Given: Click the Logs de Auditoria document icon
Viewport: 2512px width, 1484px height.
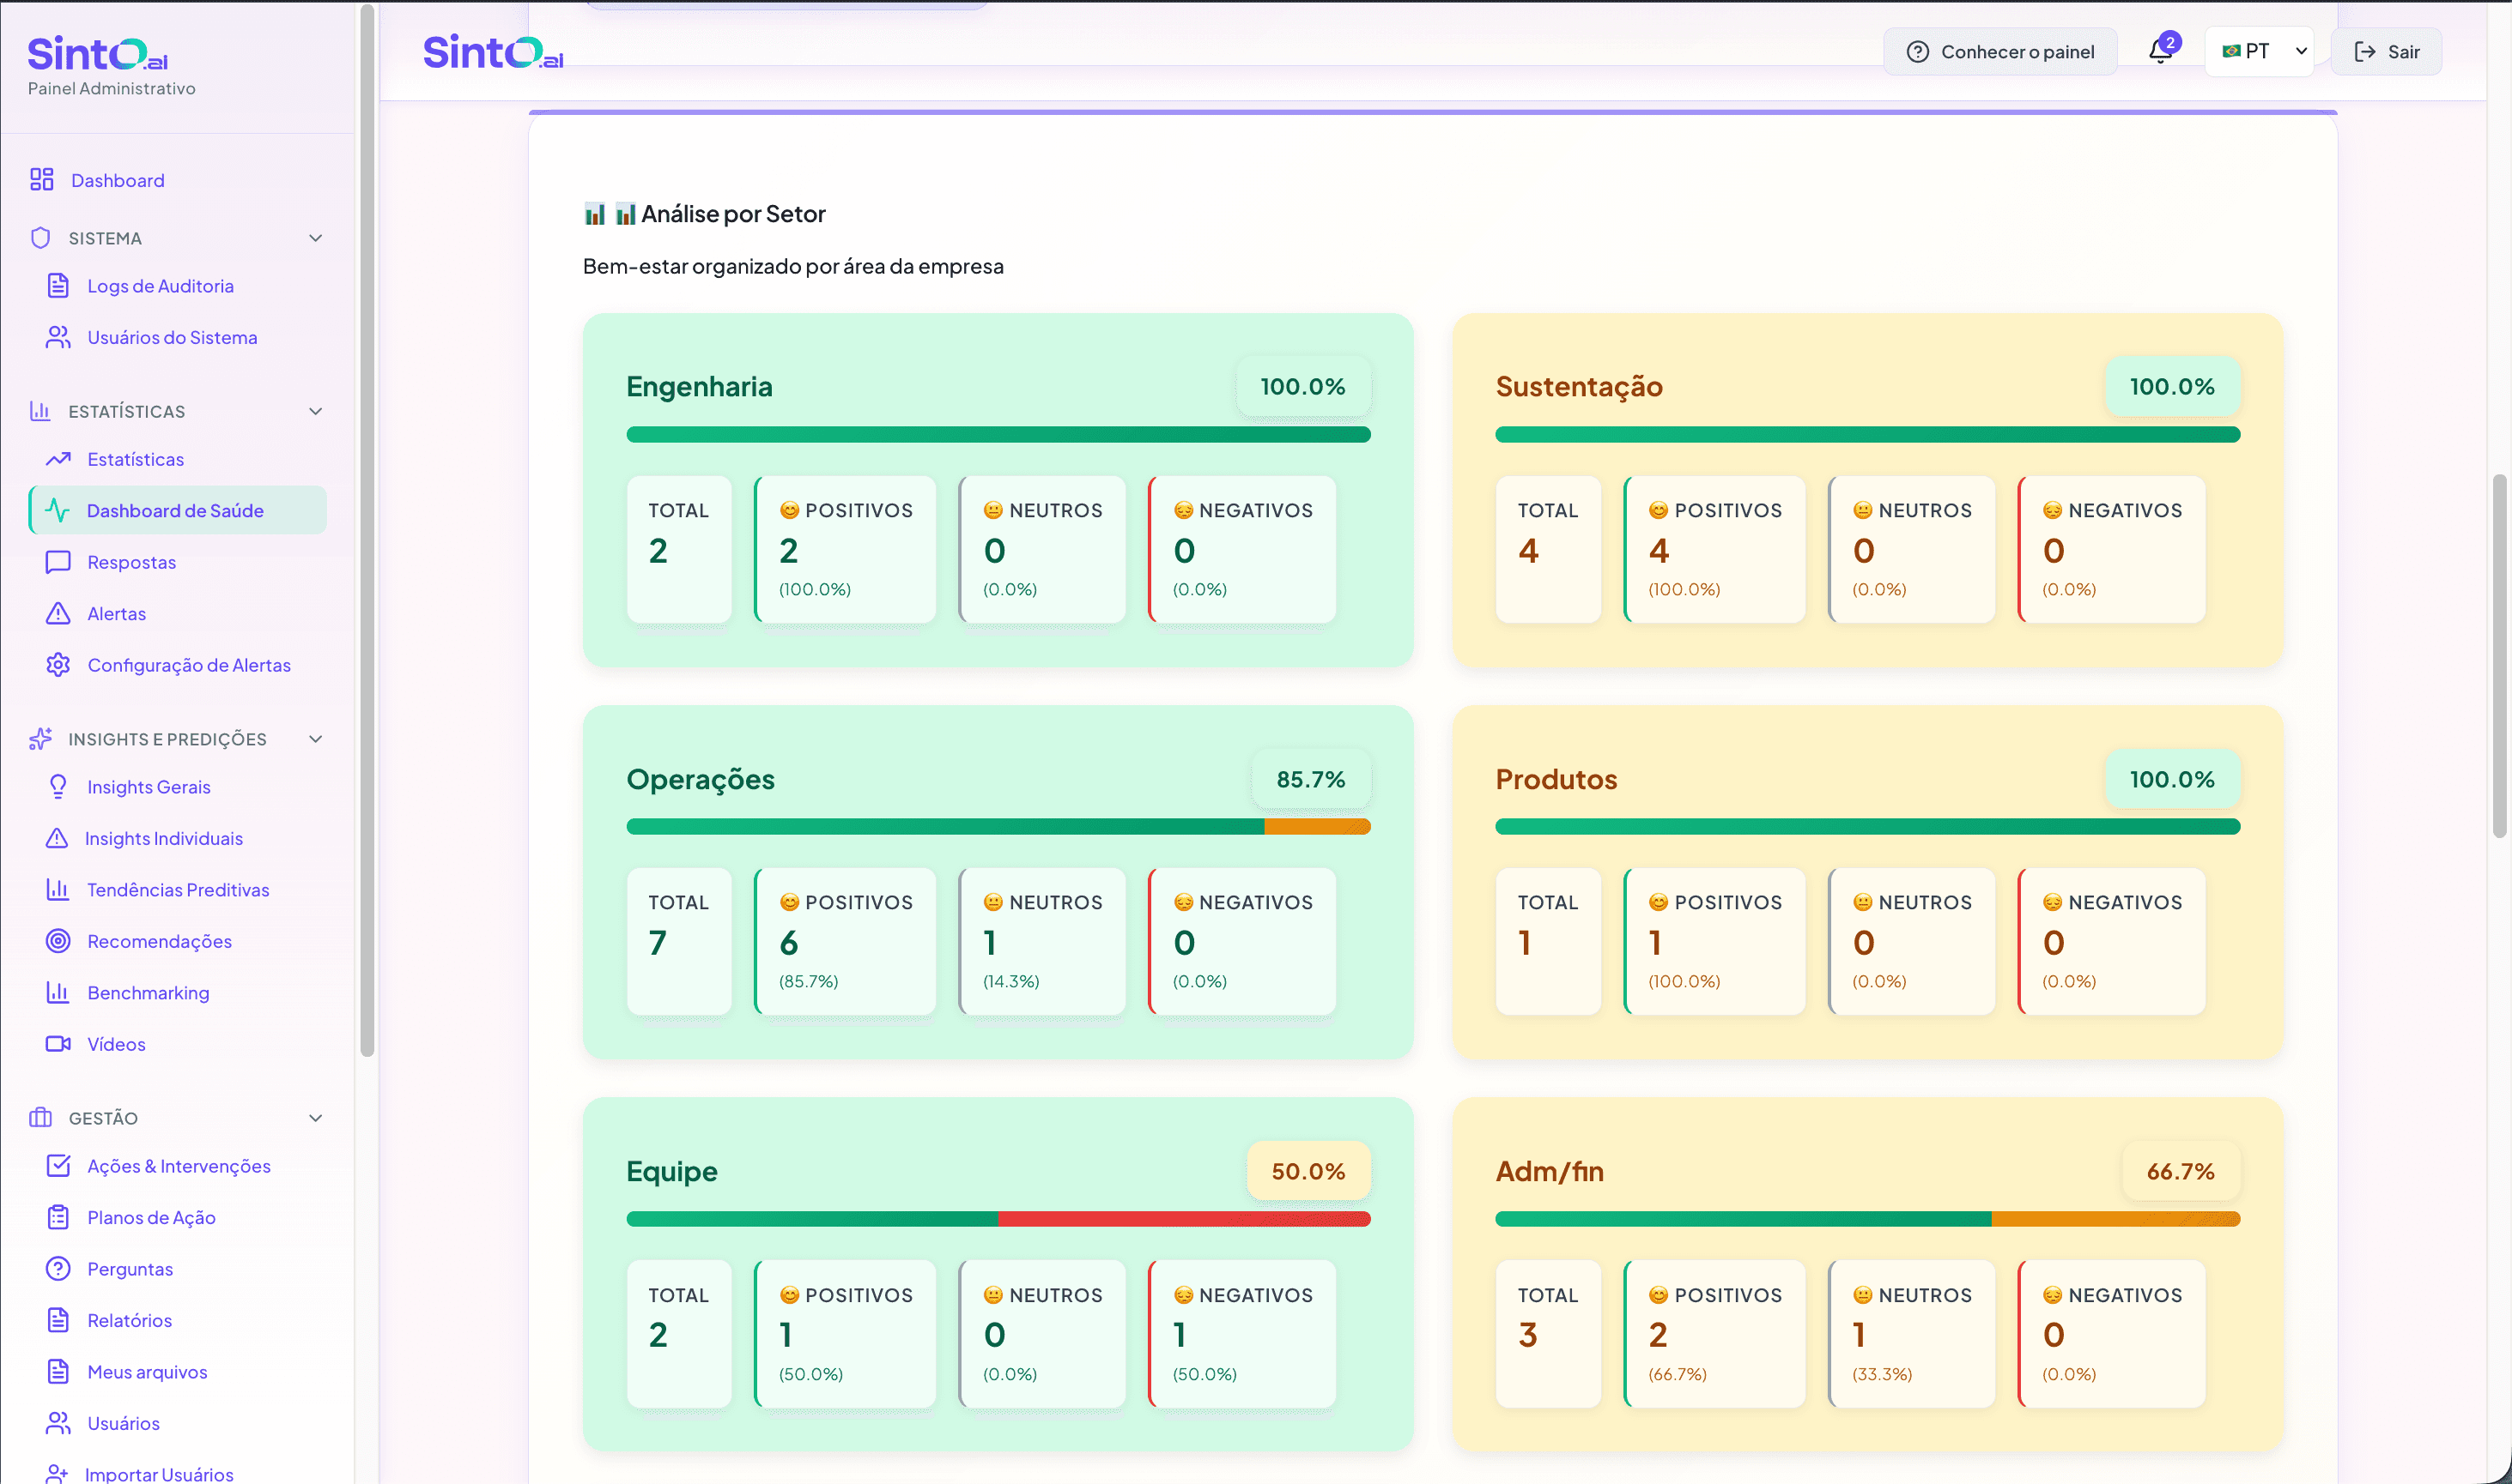Looking at the screenshot, I should (58, 286).
